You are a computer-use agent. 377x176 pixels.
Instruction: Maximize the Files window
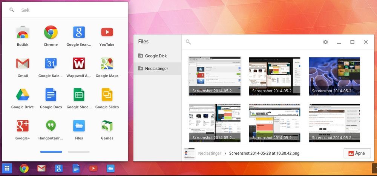(x=352, y=42)
